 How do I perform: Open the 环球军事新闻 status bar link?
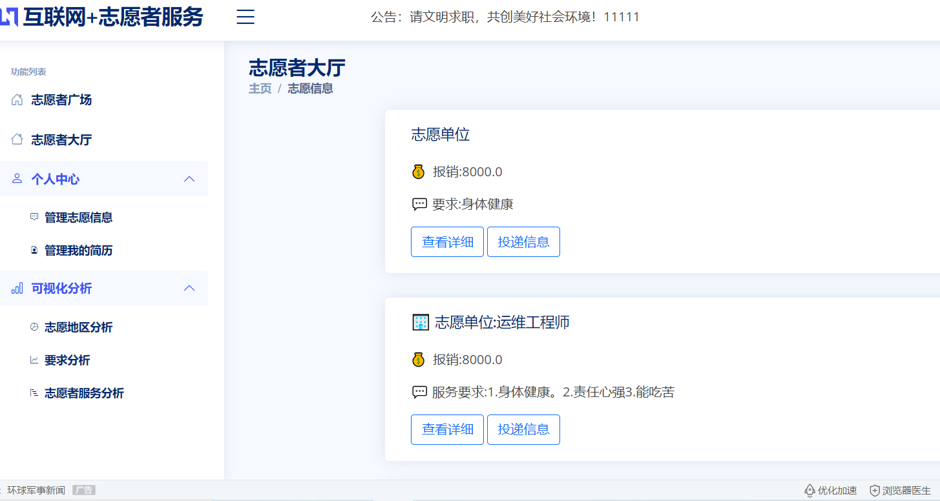[36, 491]
